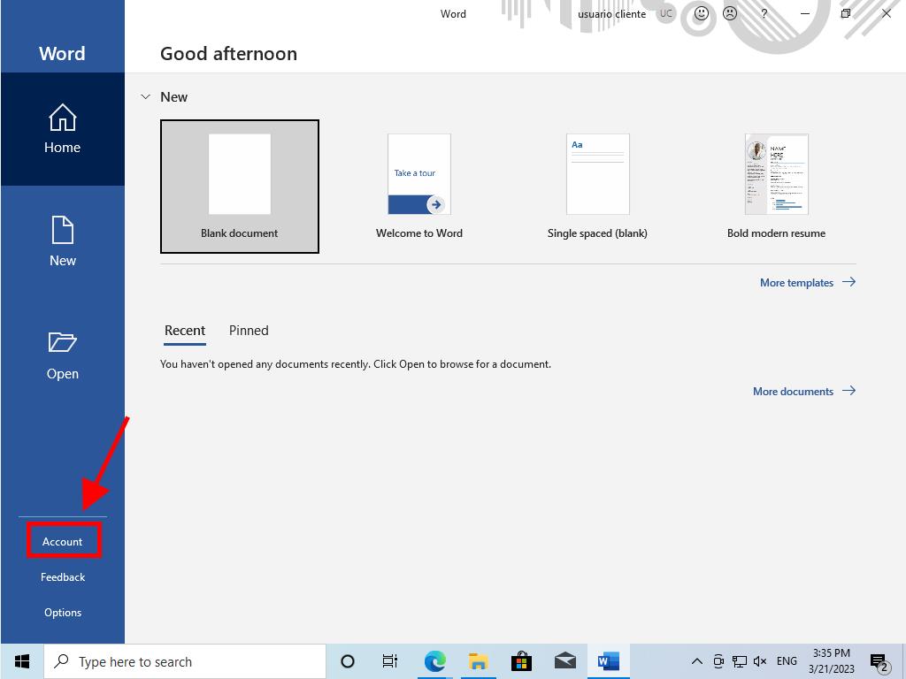Open Microsoft Store from taskbar

[521, 661]
